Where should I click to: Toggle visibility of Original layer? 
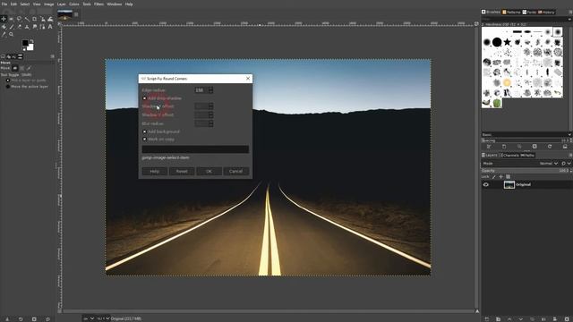click(485, 185)
